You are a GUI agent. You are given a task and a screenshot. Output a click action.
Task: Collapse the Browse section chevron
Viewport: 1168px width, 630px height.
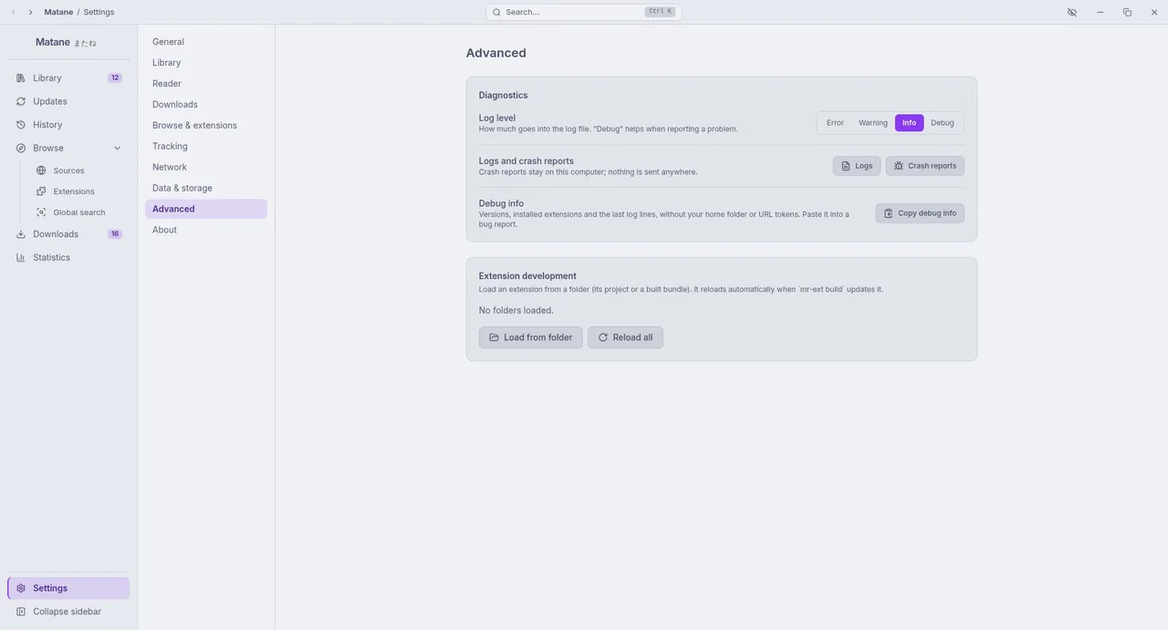coord(118,149)
